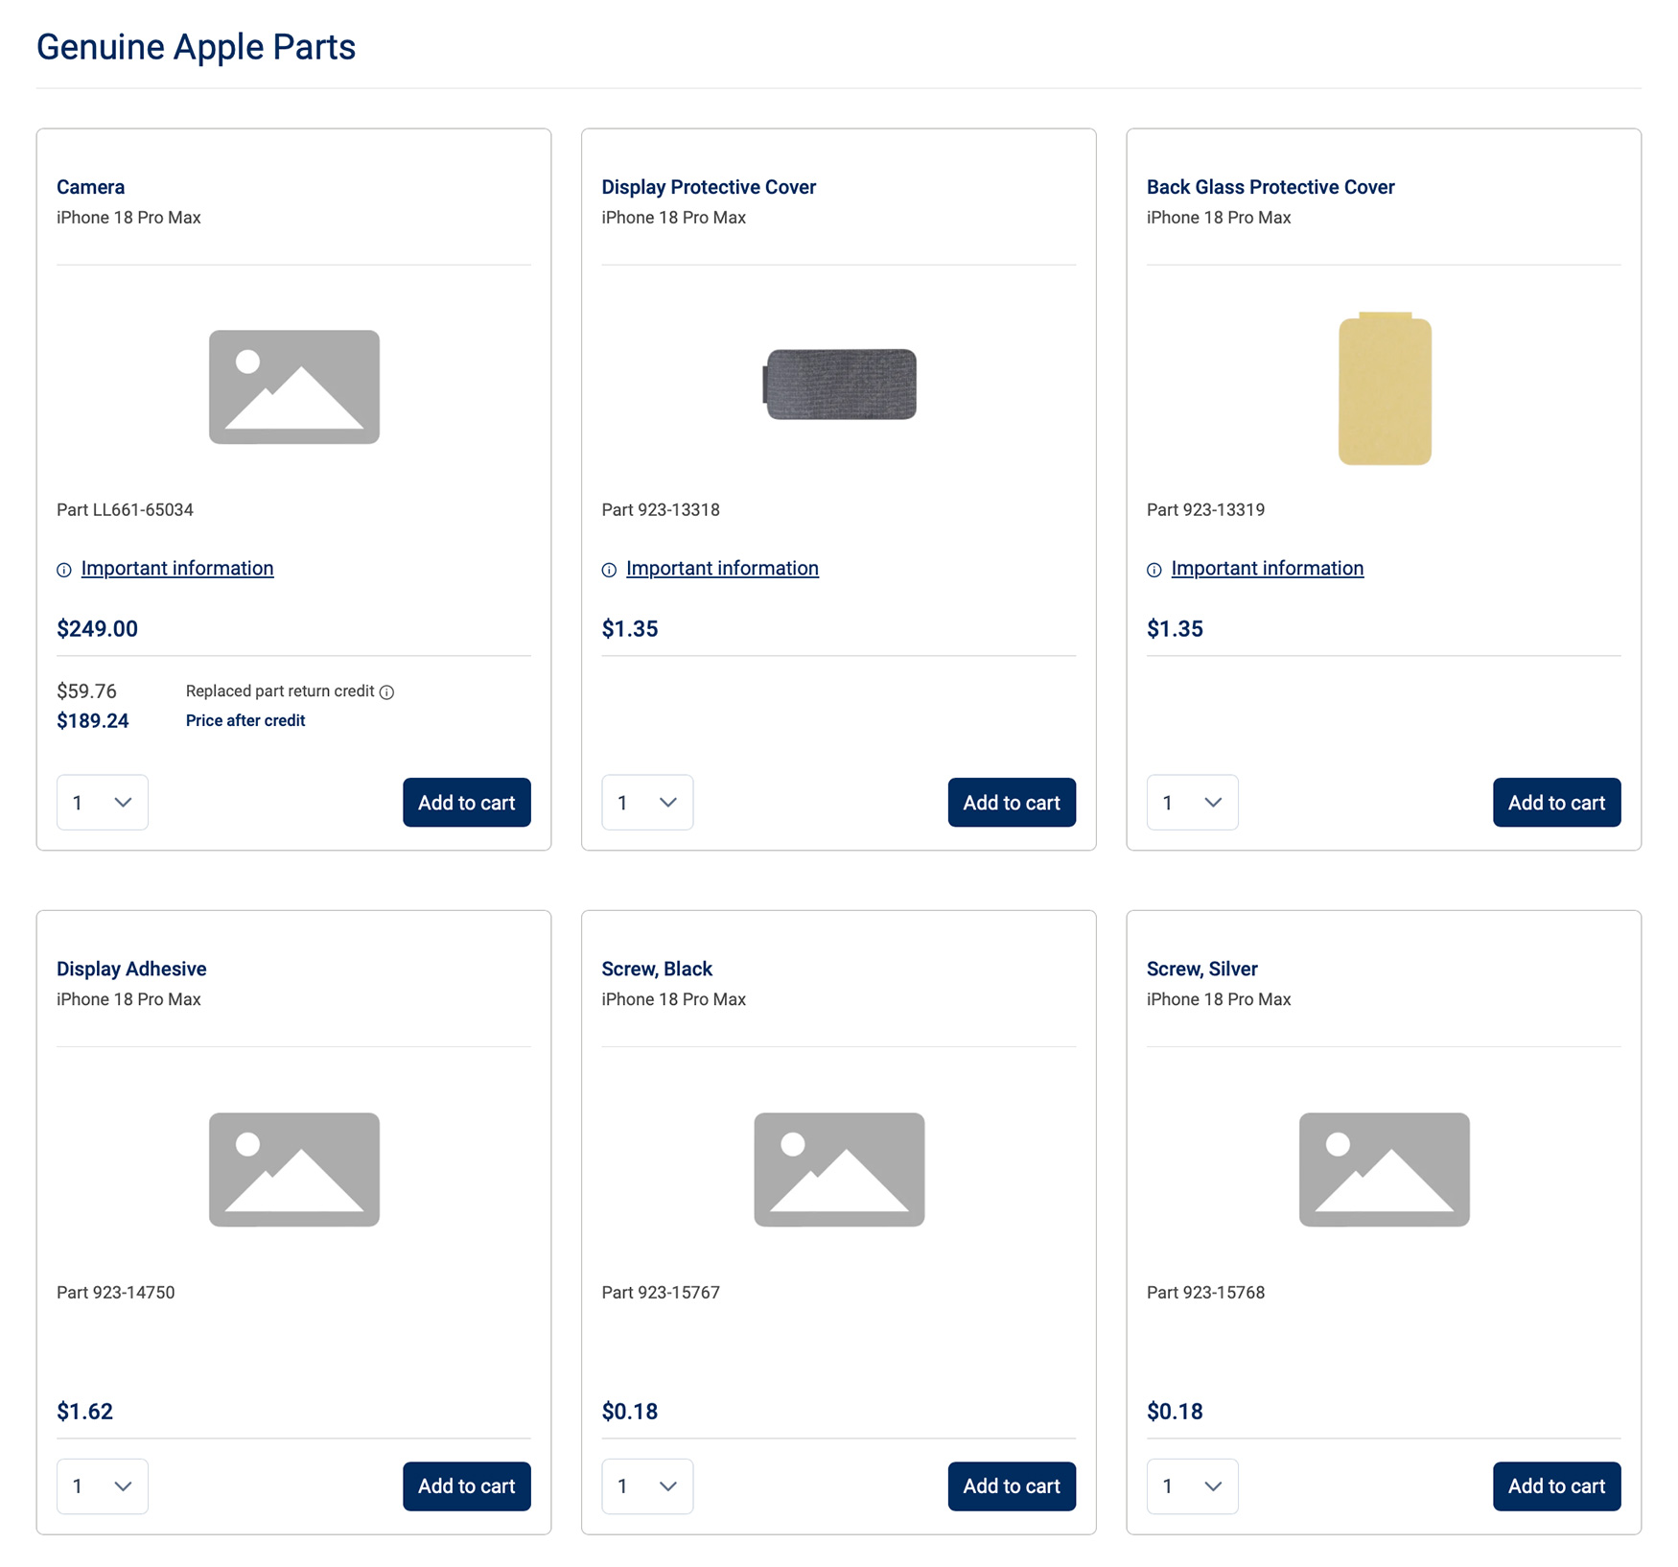Click the Price after credit label
The height and width of the screenshot is (1567, 1678).
tap(245, 721)
